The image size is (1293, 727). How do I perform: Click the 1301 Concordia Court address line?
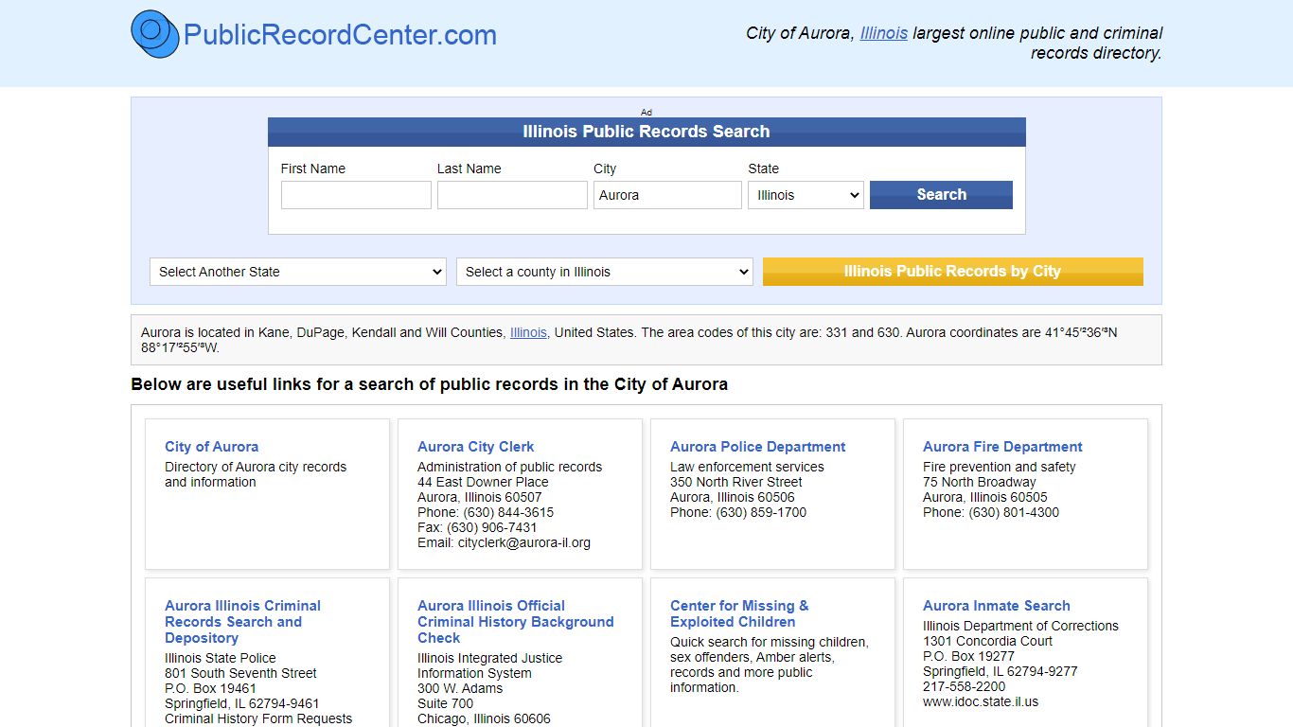coord(988,641)
